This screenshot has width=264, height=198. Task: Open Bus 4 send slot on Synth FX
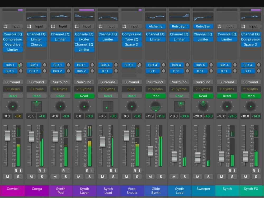(248, 65)
